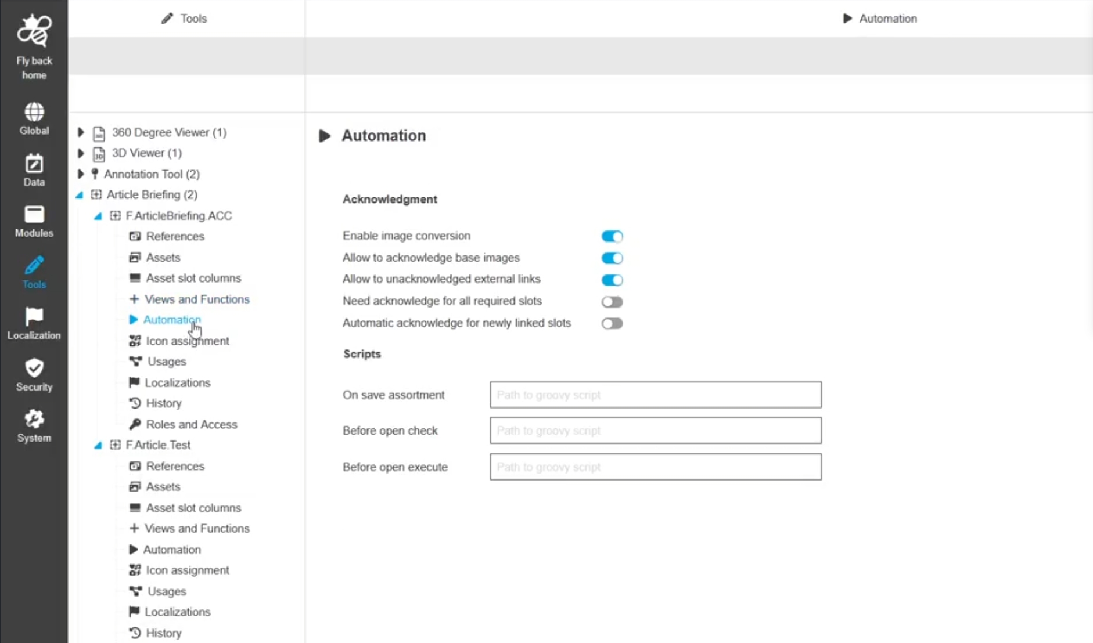Collapse the F.ArticleBriefing.ACC node
Image resolution: width=1093 pixels, height=643 pixels.
[98, 216]
